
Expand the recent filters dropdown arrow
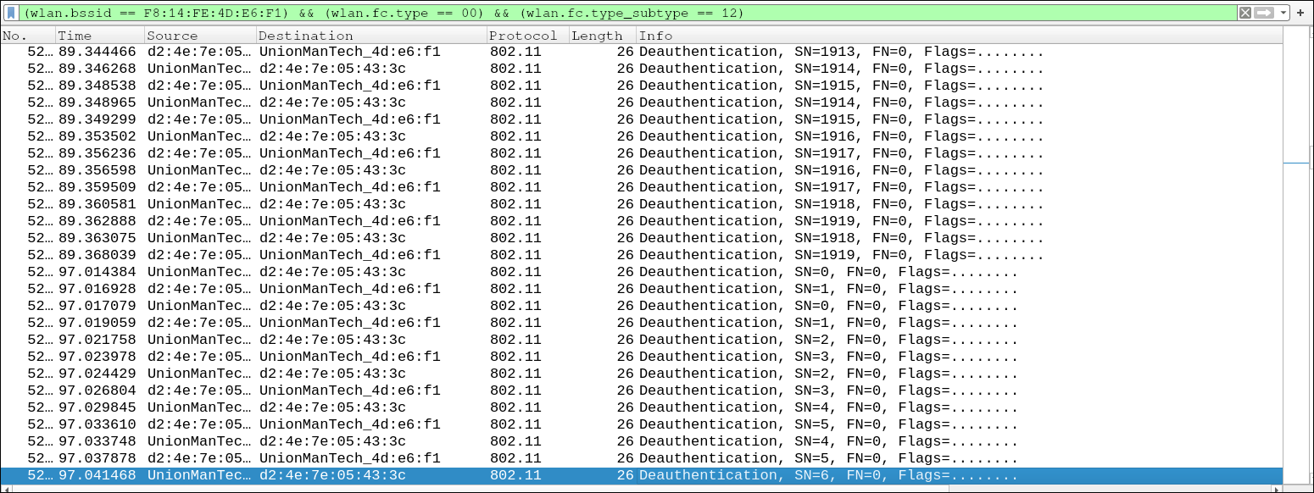(1283, 13)
